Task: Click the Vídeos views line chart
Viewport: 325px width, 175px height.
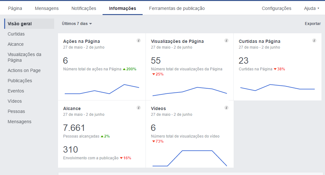Action: (x=189, y=158)
